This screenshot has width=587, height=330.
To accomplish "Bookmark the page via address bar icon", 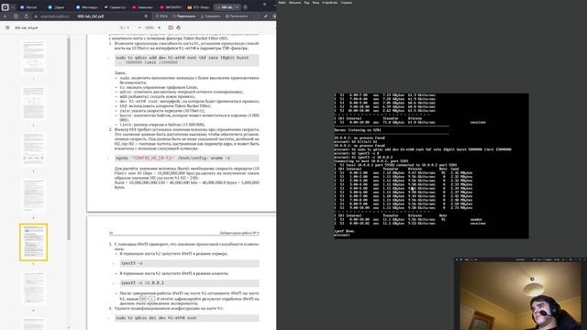I will pyautogui.click(x=146, y=16).
